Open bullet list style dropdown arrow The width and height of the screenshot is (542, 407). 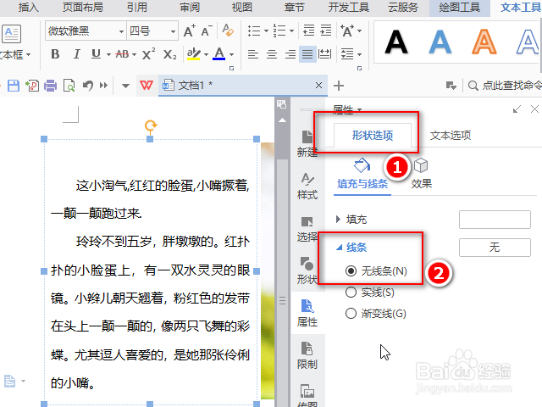(x=266, y=31)
